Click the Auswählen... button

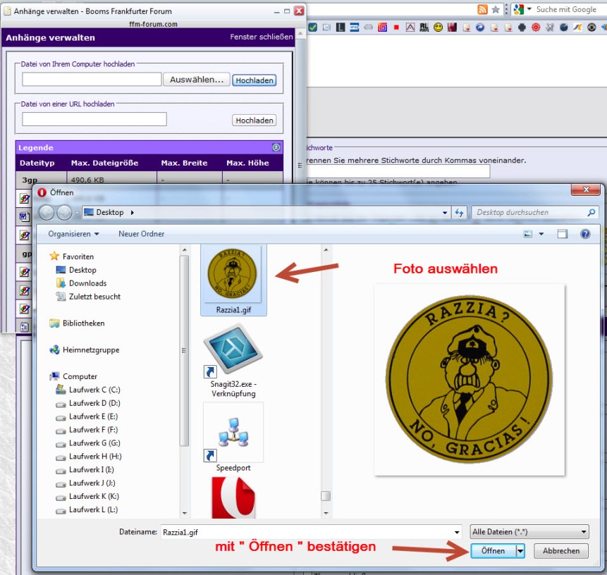(197, 80)
